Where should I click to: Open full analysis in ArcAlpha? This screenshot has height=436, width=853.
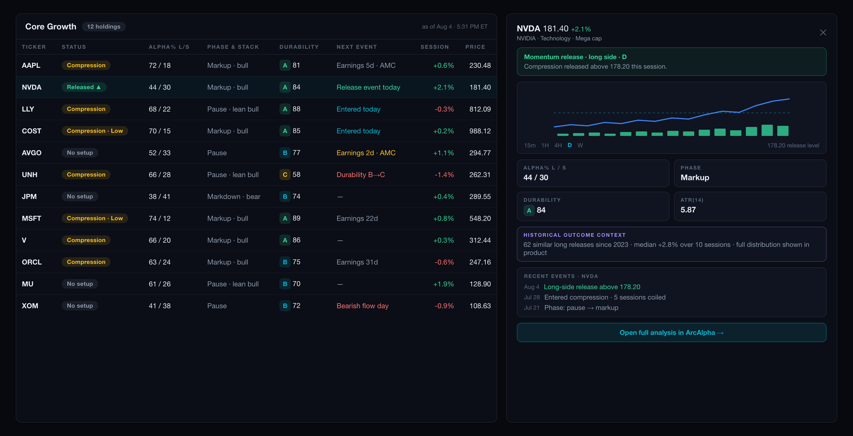pyautogui.click(x=672, y=332)
